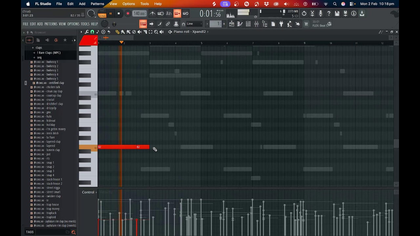Click the undo history icon

pyautogui.click(x=304, y=13)
